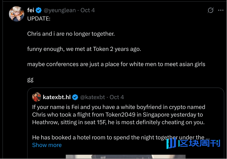227x159 pixels.
Task: Expand the quoted post with Show more
Action: (47, 145)
